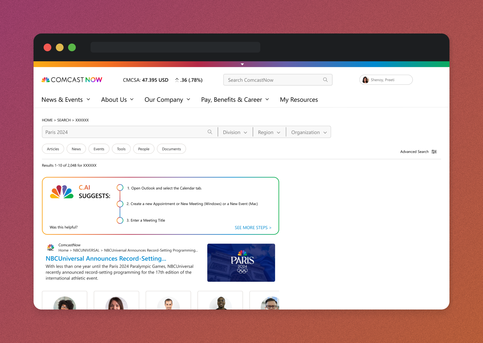Expand the Our Company menu
483x343 pixels.
[x=167, y=99]
